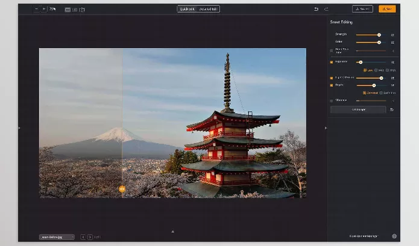The width and height of the screenshot is (419, 246).
Task: Select the Contrast radio option under Depth
Action: point(365,93)
